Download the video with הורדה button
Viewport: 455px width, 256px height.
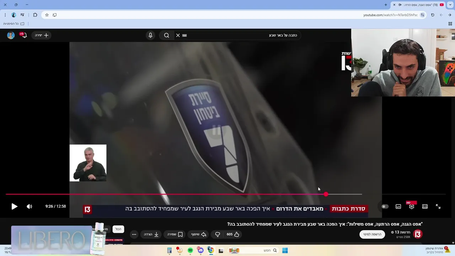tap(151, 234)
